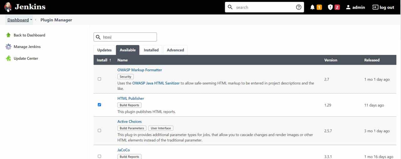Switch to the Updates tab
The image size is (401, 159).
(104, 50)
